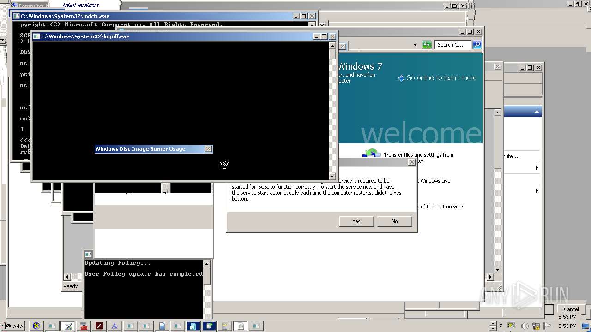Click the Search Control Panel field
The width and height of the screenshot is (591, 332).
pos(452,45)
